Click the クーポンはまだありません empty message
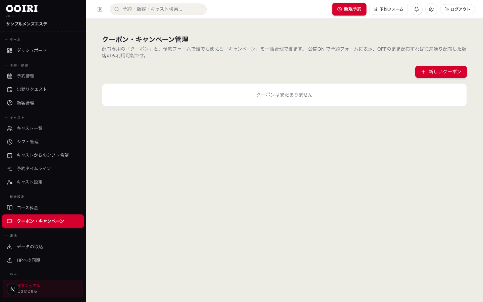This screenshot has height=302, width=483. pyautogui.click(x=284, y=95)
